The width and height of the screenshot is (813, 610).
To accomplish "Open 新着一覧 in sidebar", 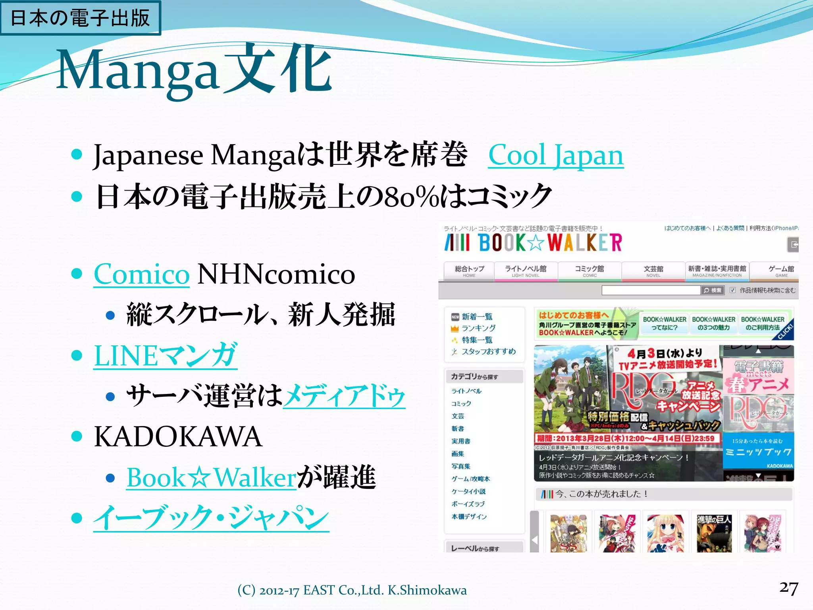I will click(x=477, y=317).
